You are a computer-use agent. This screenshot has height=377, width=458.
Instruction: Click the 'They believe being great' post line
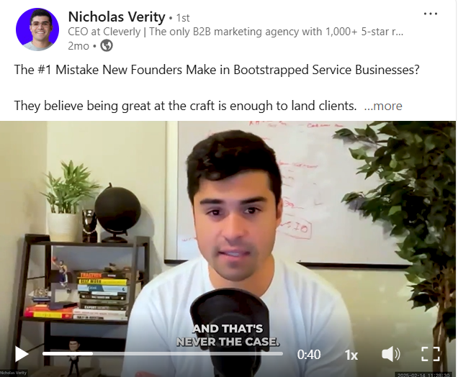185,106
